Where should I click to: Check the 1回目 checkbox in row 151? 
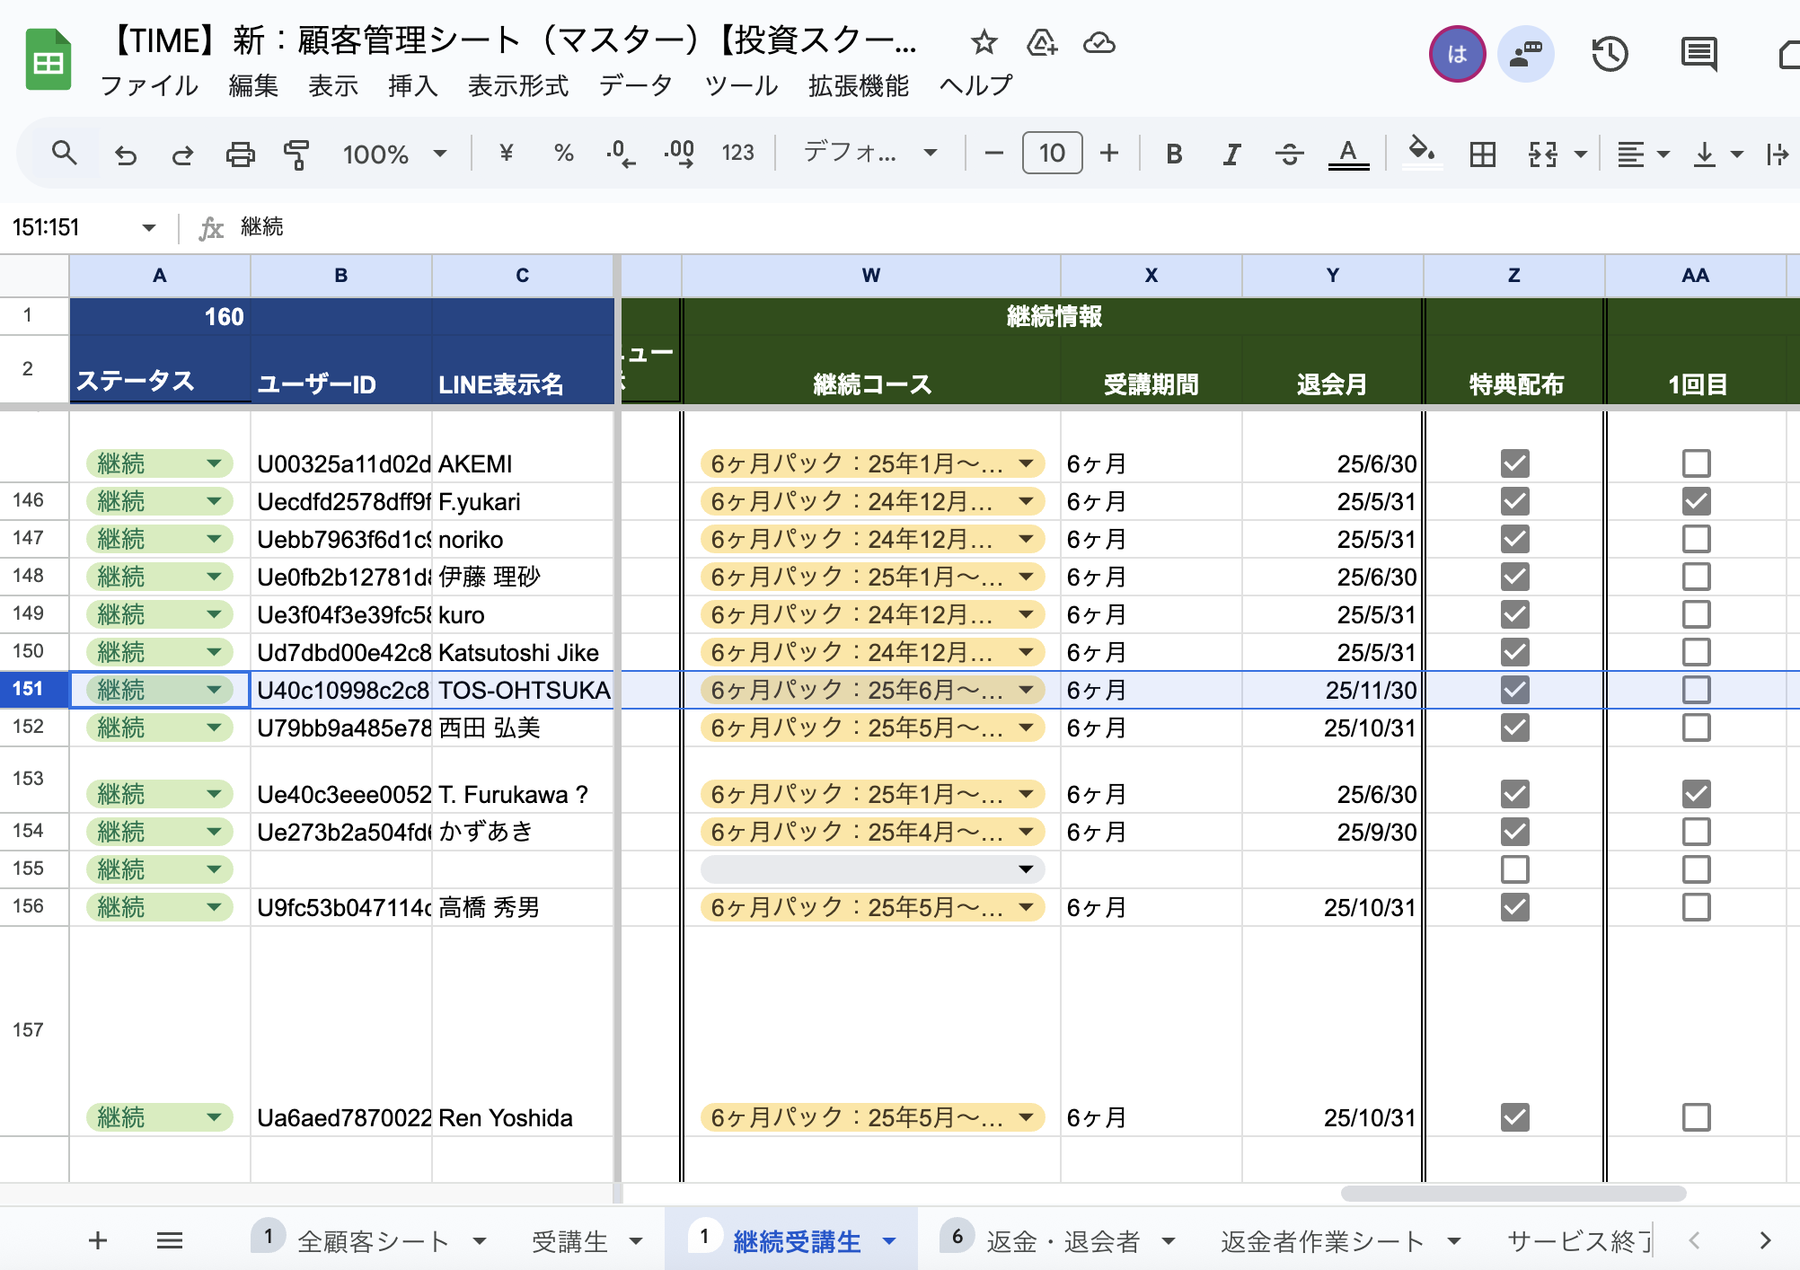[x=1696, y=690]
